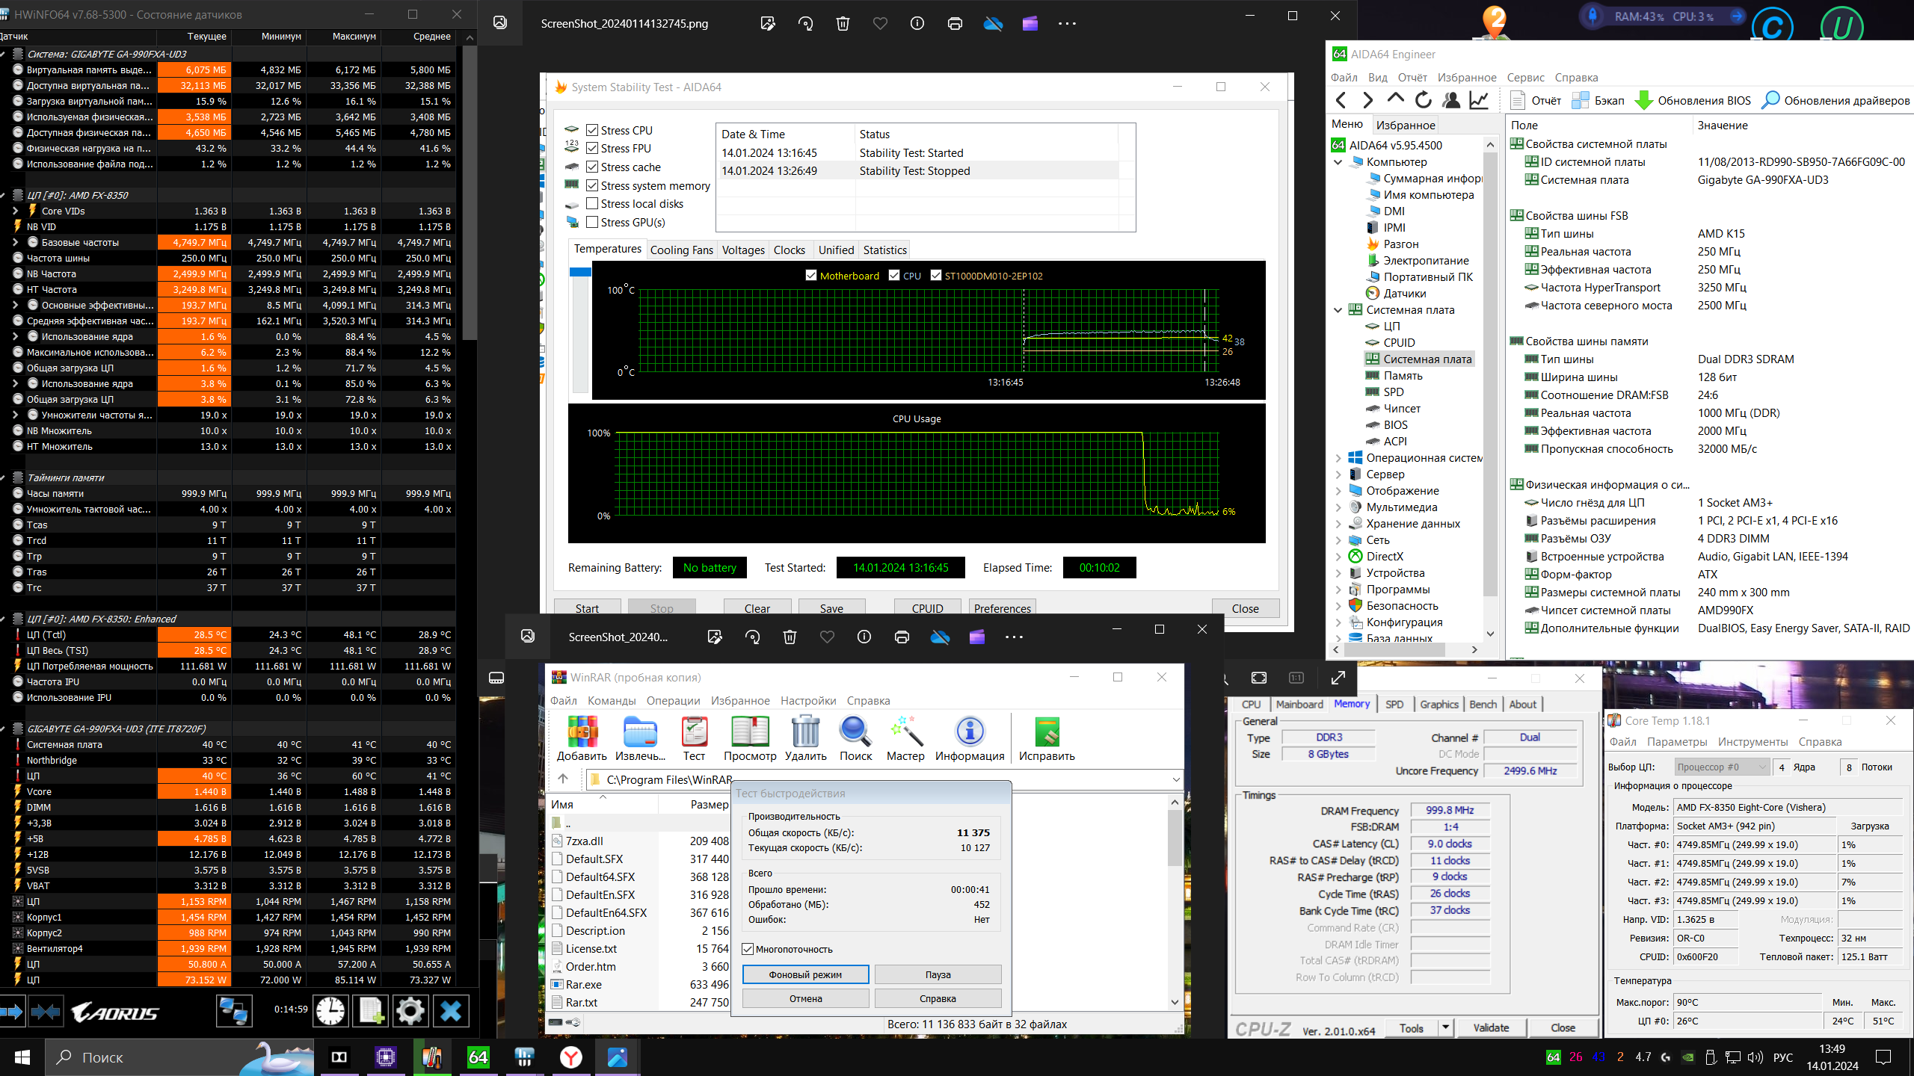Viewport: 1914px width, 1076px height.
Task: Collapse the Системная плата tree node
Action: [1338, 310]
